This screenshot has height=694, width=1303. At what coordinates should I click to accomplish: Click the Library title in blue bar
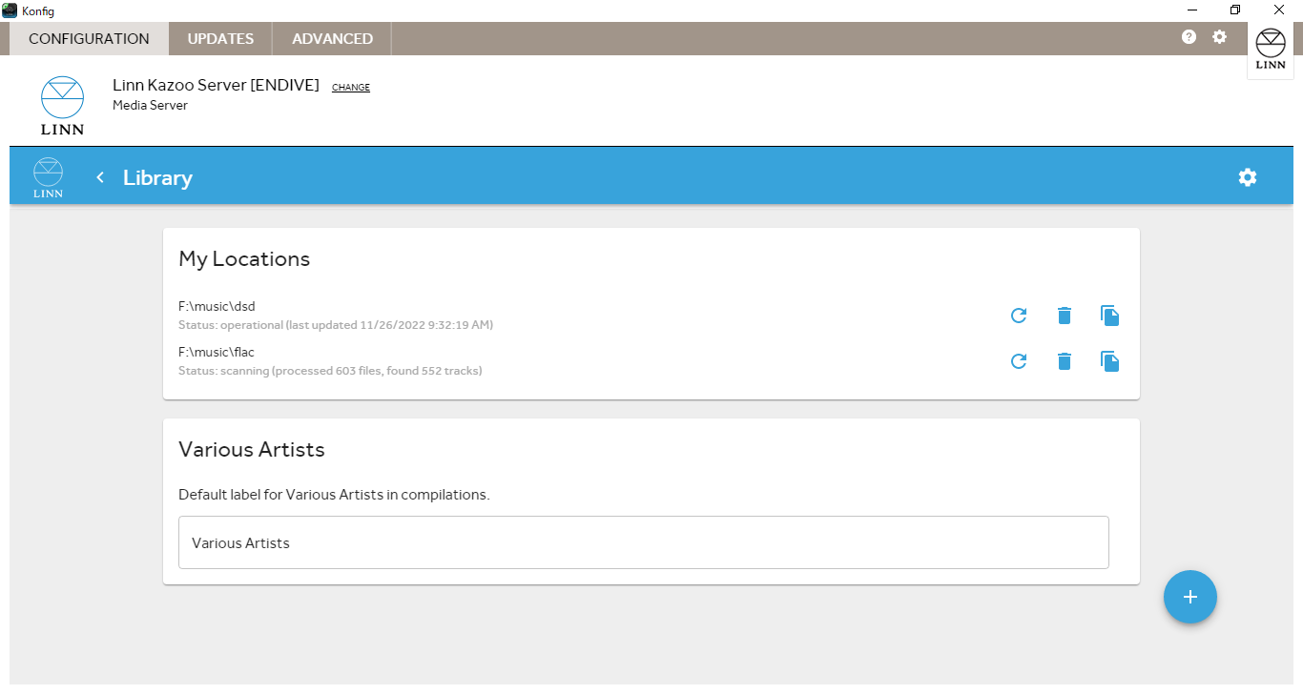click(157, 177)
